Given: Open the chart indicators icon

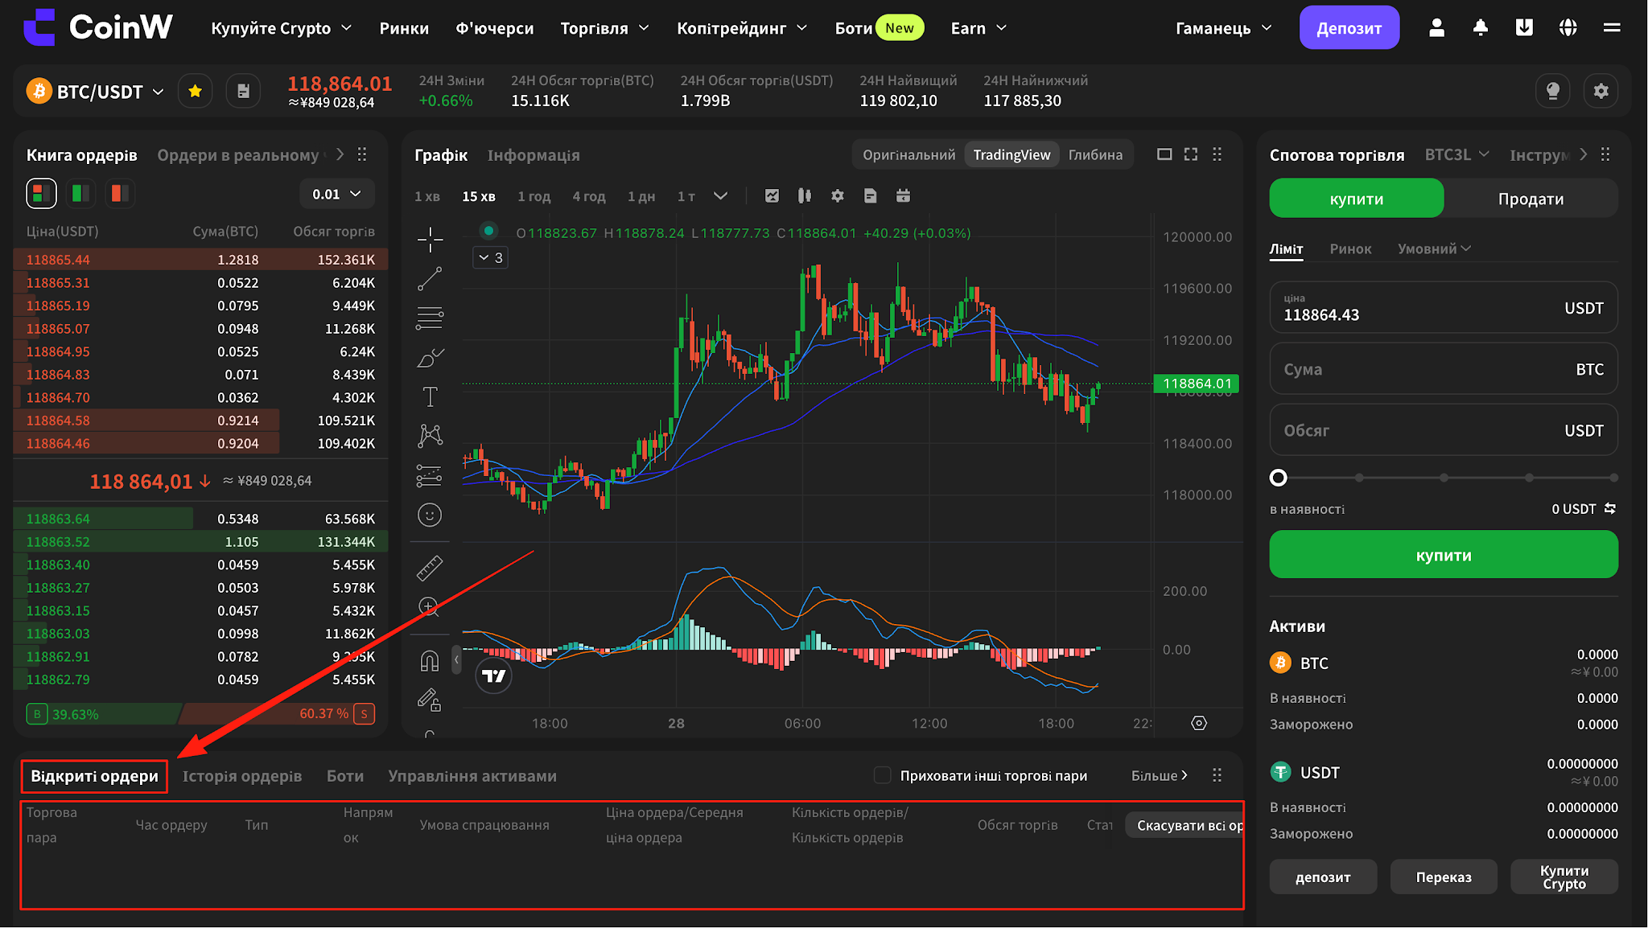Looking at the screenshot, I should click(772, 195).
